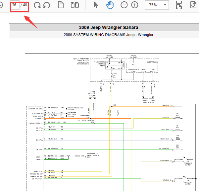The width and height of the screenshot is (199, 191).
Task: Fit the full page in view
Action: [193, 5]
